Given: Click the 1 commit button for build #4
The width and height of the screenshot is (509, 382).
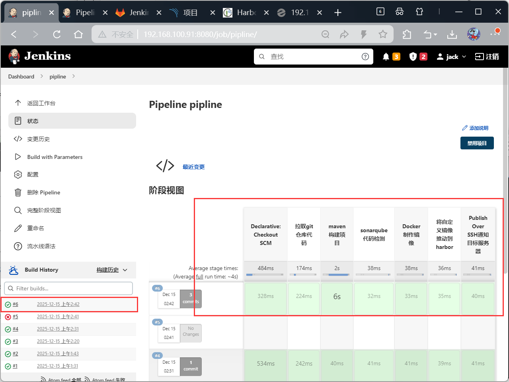Looking at the screenshot, I should [191, 366].
